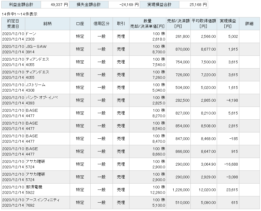Click the 損失金額合計 value -24,169 円

(x=124, y=5)
